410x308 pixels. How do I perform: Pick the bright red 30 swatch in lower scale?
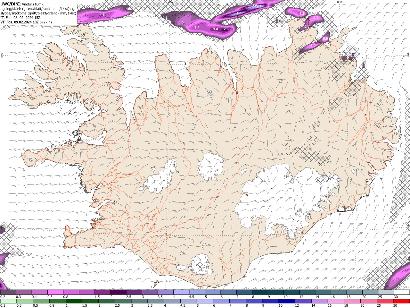point(402,301)
